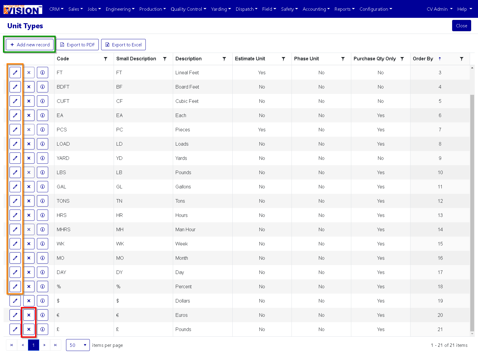Sort by the Description column header

coord(189,59)
